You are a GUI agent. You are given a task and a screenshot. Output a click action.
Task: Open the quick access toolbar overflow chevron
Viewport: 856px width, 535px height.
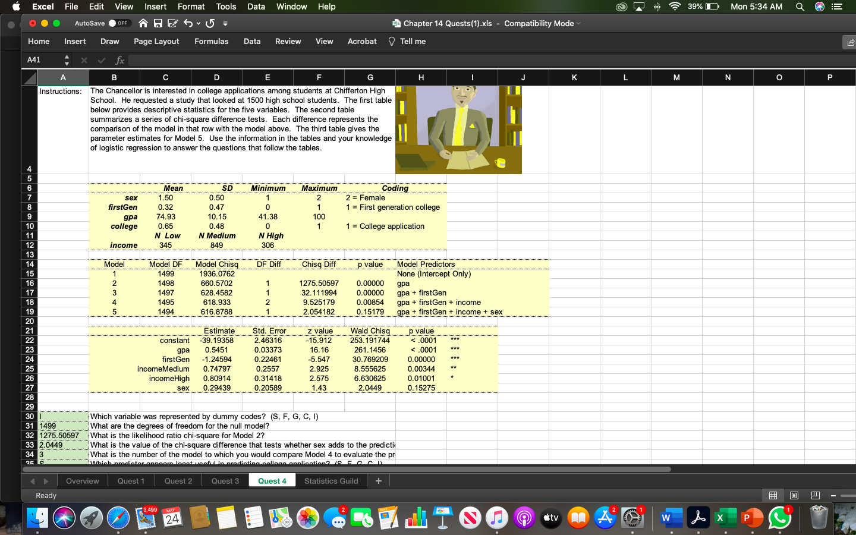pos(225,24)
